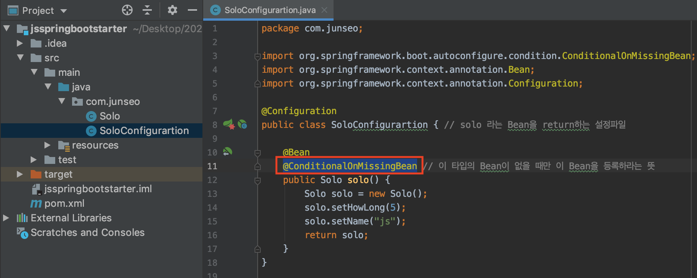Expand the resources folder arrow
The width and height of the screenshot is (697, 278).
point(48,145)
